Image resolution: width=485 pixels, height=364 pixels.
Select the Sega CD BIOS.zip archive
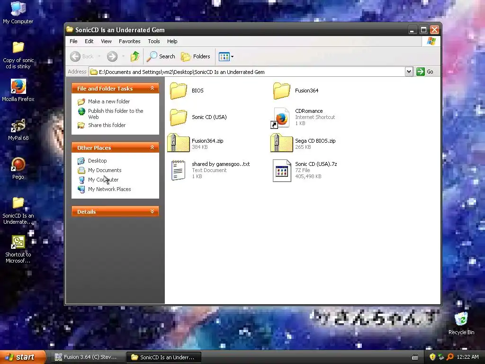pyautogui.click(x=303, y=144)
